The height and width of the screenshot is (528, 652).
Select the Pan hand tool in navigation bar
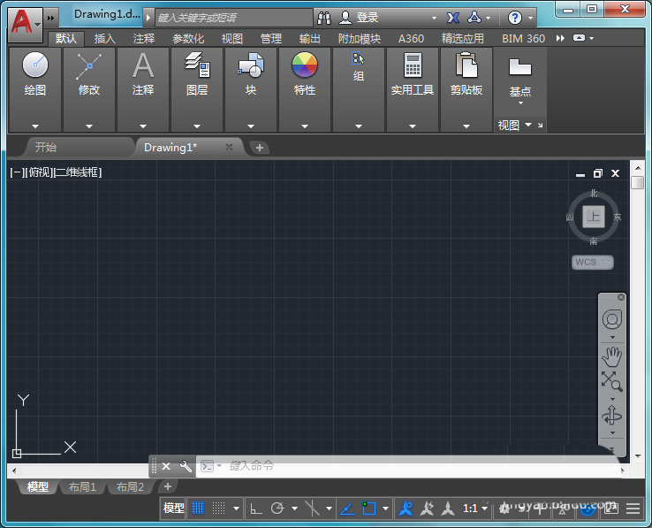[x=611, y=356]
